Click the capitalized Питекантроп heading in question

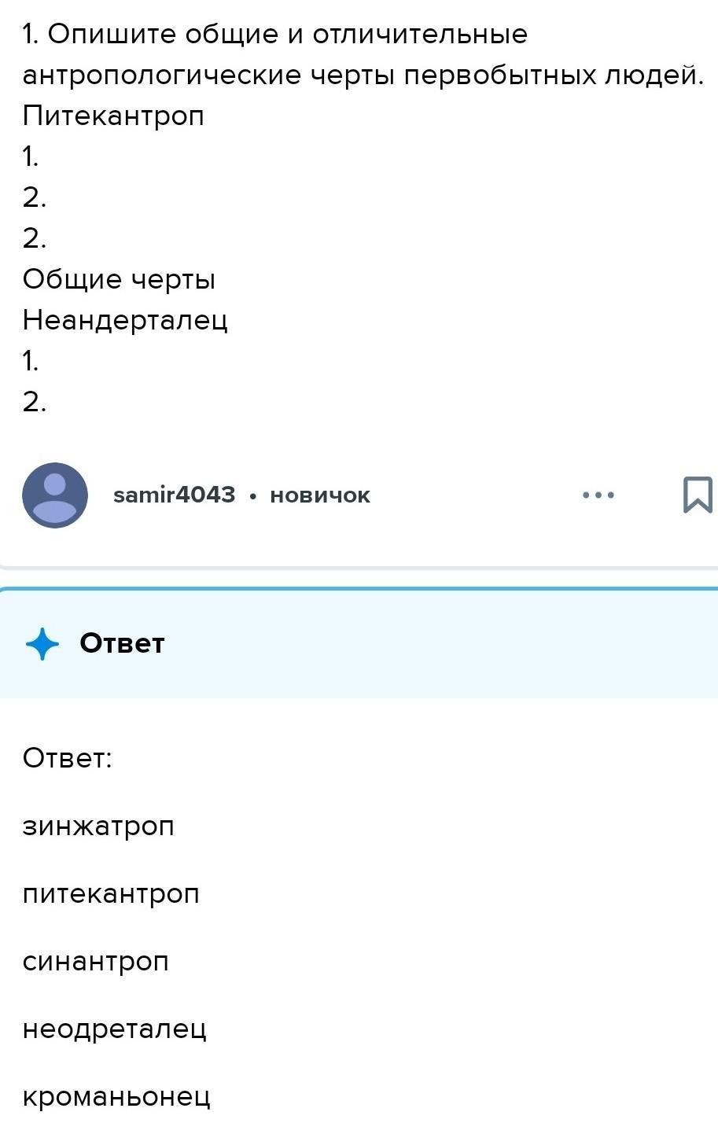(113, 116)
